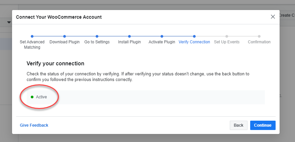Go back with the Back button
Screen dimensions: 295x142
click(238, 125)
